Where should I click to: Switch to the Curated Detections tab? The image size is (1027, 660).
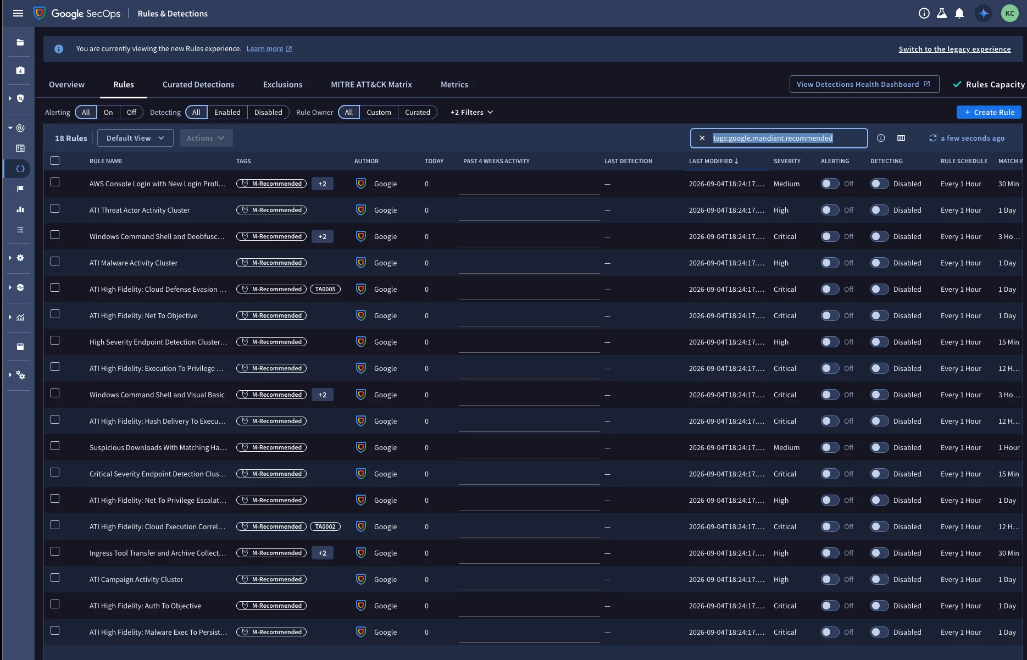198,84
